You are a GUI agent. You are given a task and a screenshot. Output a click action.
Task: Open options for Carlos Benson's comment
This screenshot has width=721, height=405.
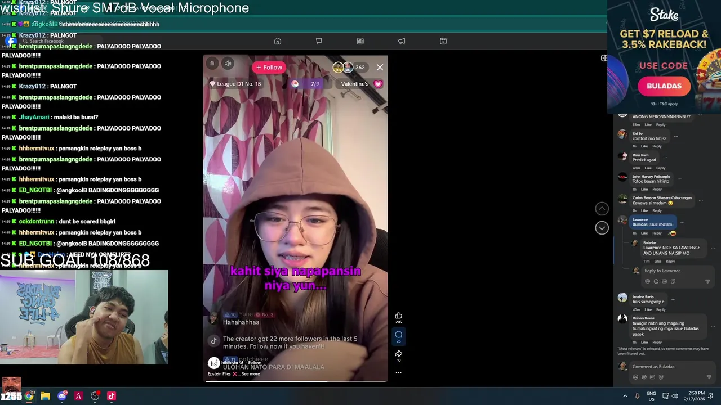(x=701, y=200)
